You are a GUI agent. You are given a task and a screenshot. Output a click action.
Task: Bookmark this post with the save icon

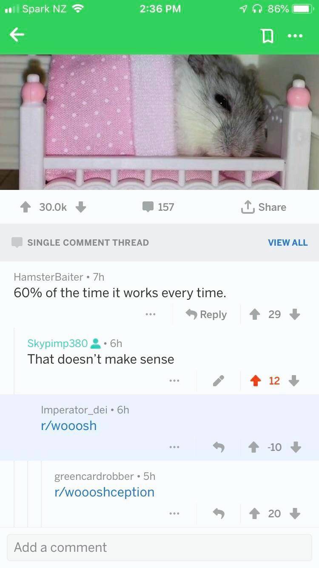tap(266, 36)
